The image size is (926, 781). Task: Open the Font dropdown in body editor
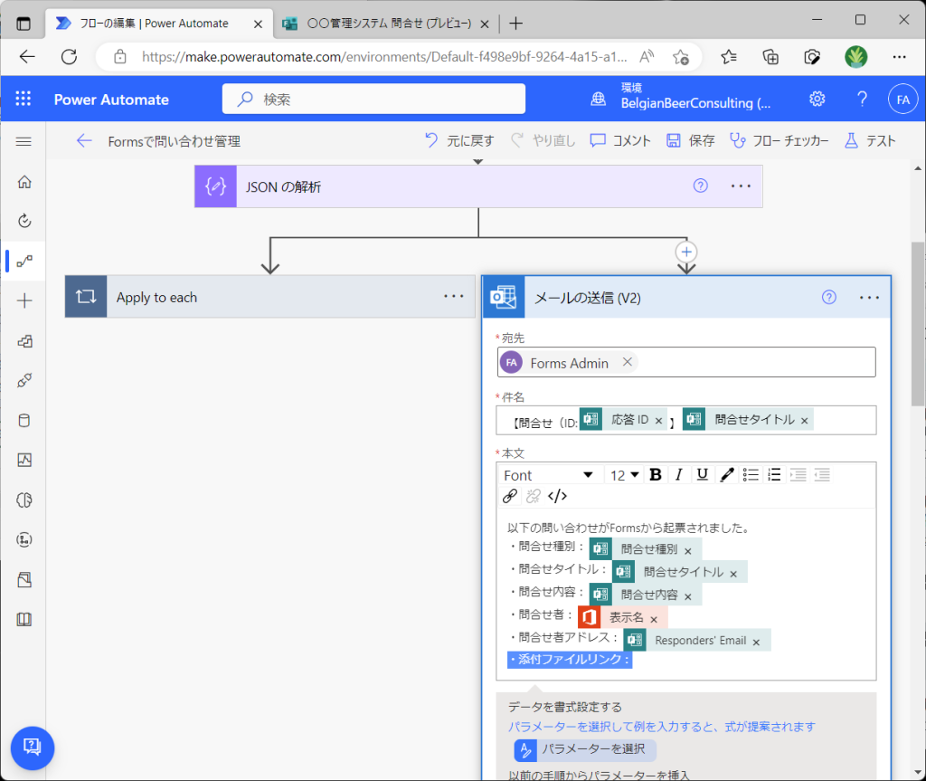pos(548,475)
